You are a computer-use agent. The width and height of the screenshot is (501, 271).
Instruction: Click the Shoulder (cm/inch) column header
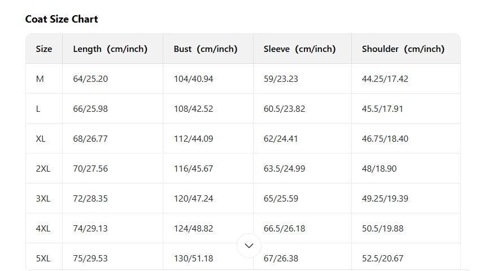coord(403,49)
